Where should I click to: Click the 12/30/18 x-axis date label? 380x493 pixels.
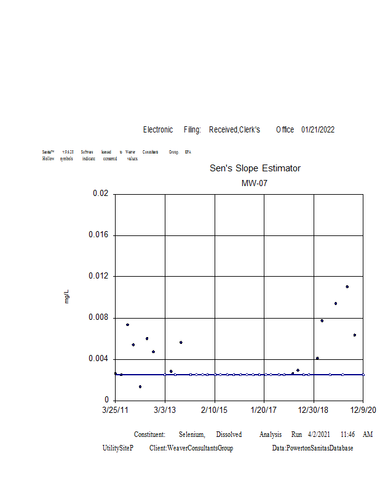click(314, 409)
